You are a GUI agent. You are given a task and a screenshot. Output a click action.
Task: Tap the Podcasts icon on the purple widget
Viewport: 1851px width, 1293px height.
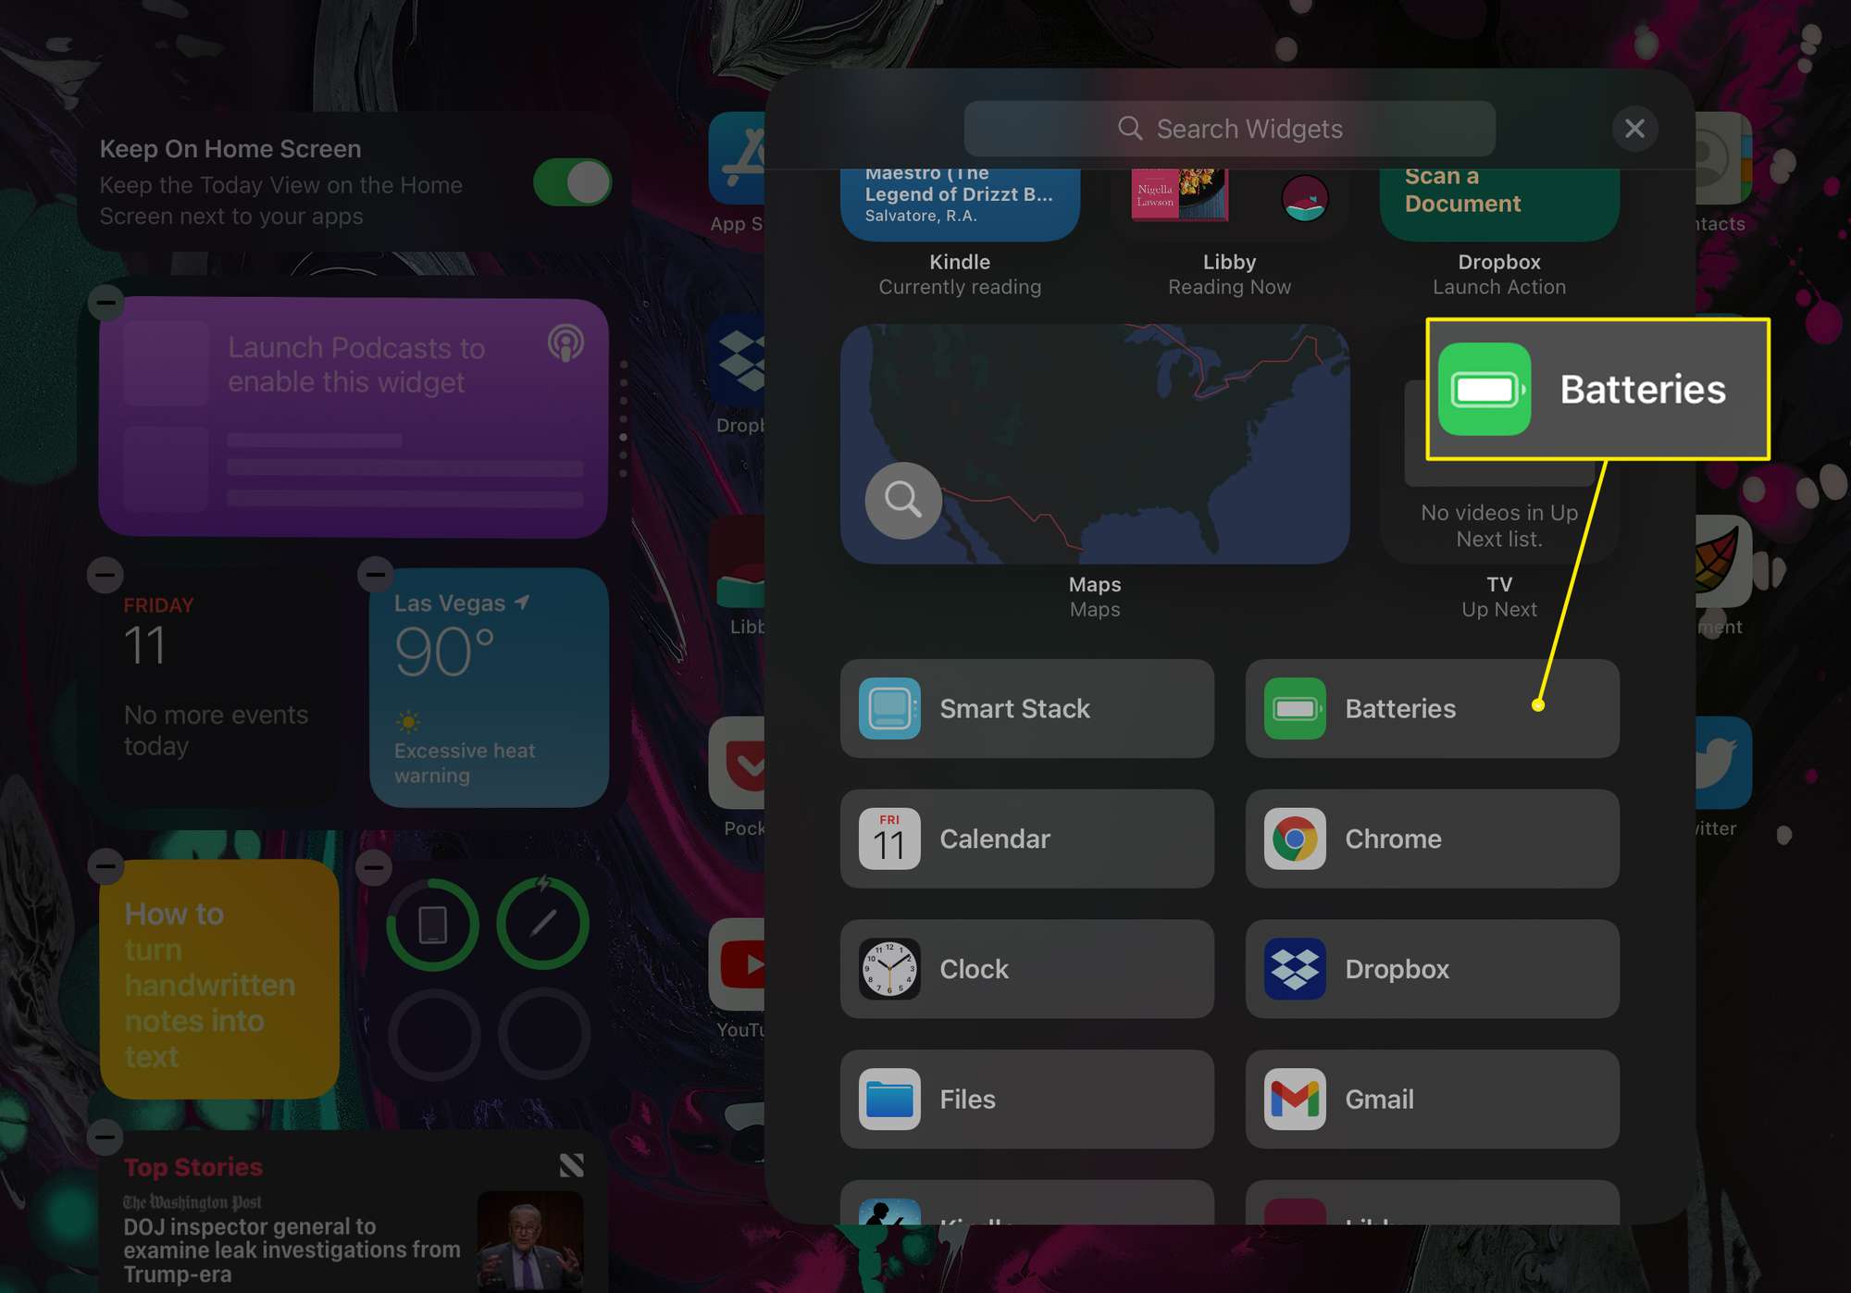[x=565, y=343]
